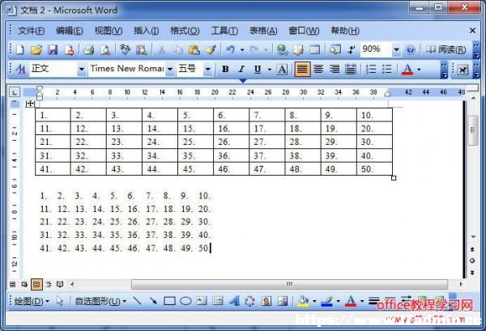The width and height of the screenshot is (486, 331).
Task: Insert a text box
Action: (202, 301)
